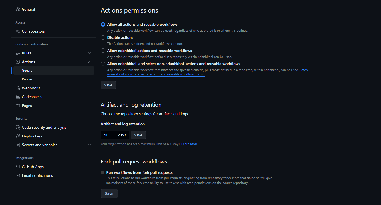Click Learn more link about retention limit
Screen dimensions: 381x205
(190, 144)
